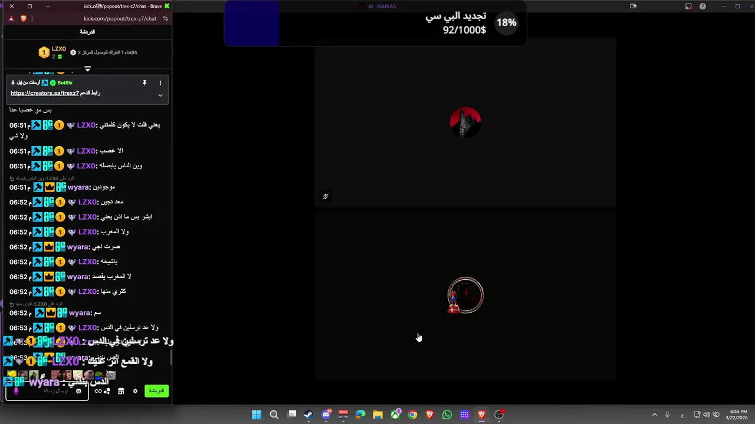This screenshot has height=424, width=755.
Task: Click the red avatar in upper video panel
Action: click(x=465, y=122)
